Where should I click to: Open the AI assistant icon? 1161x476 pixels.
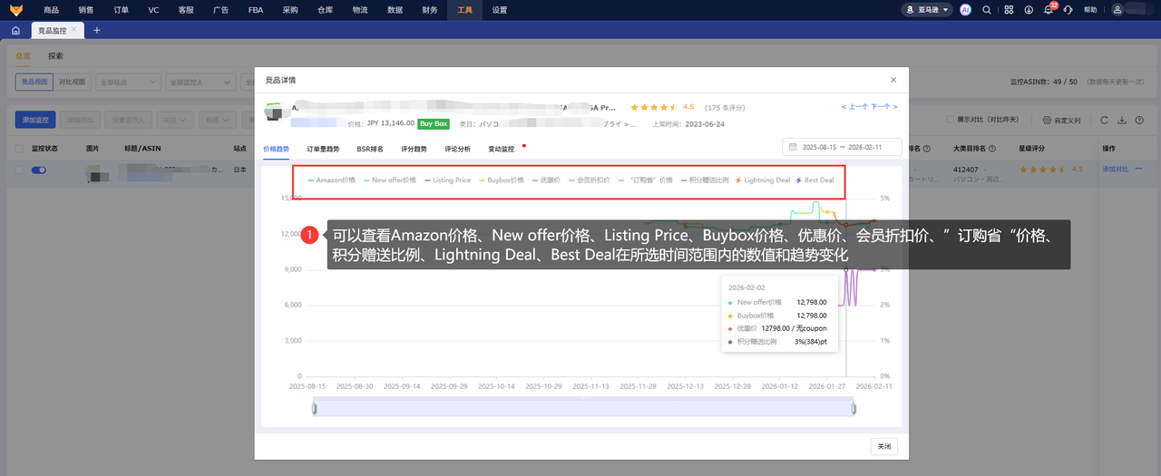click(x=966, y=10)
